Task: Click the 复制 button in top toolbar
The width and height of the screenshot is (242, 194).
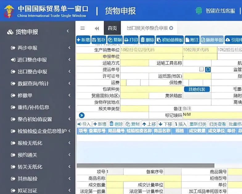Action: (115, 40)
